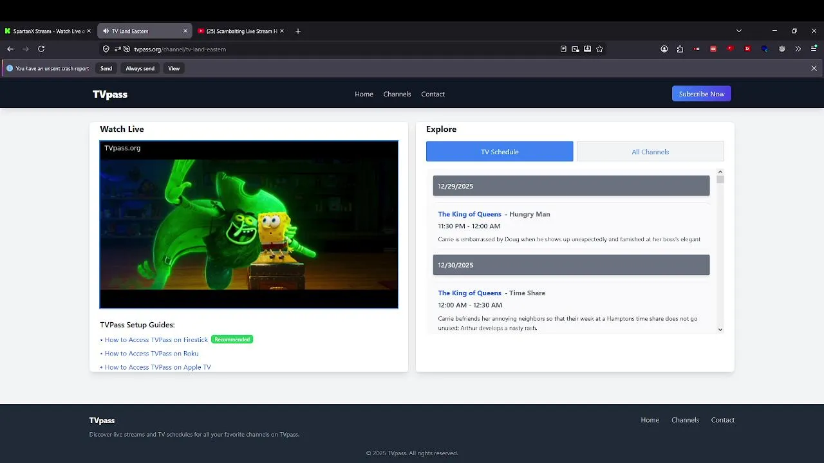
Task: Open the Firefox application menu
Action: [814, 49]
